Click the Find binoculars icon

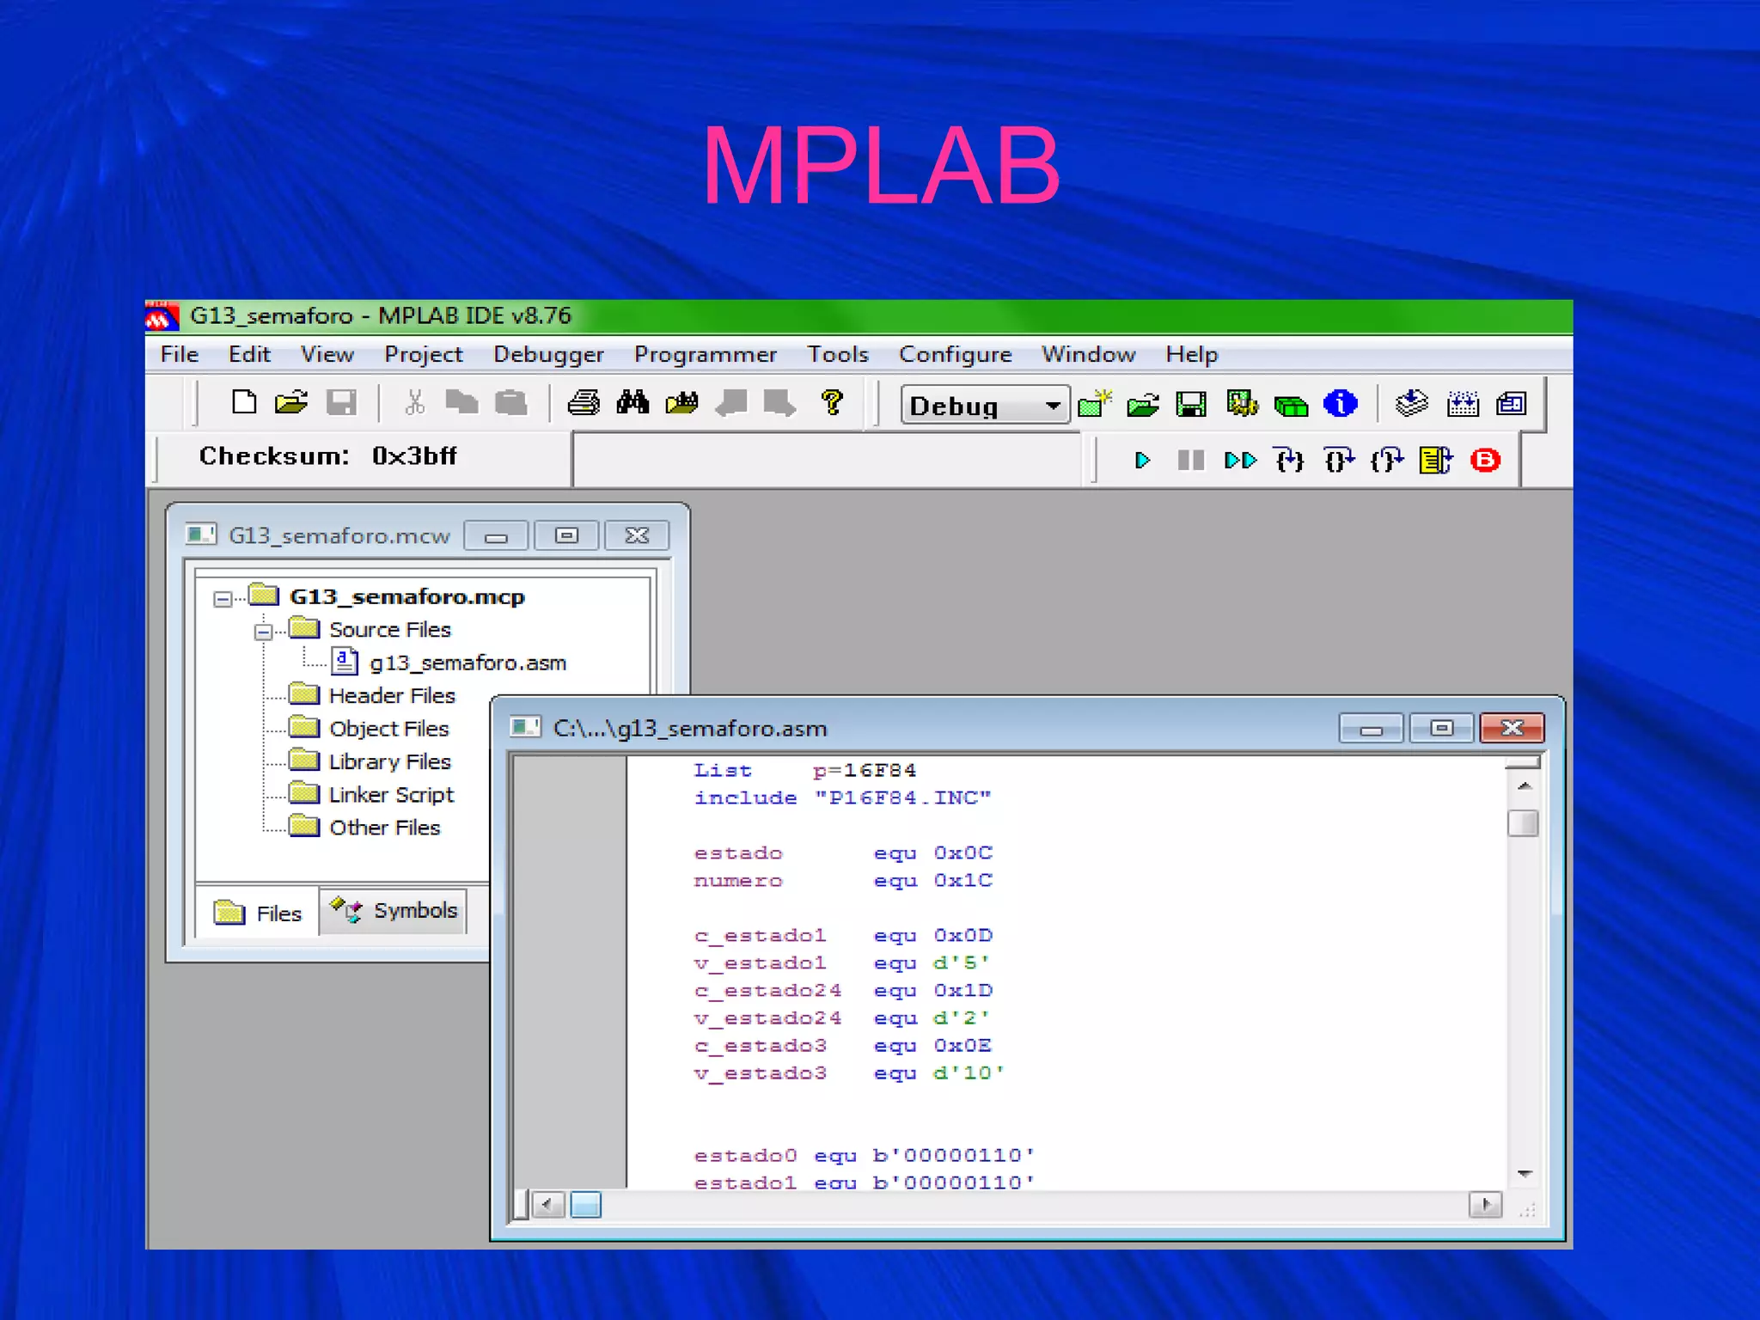(x=632, y=402)
